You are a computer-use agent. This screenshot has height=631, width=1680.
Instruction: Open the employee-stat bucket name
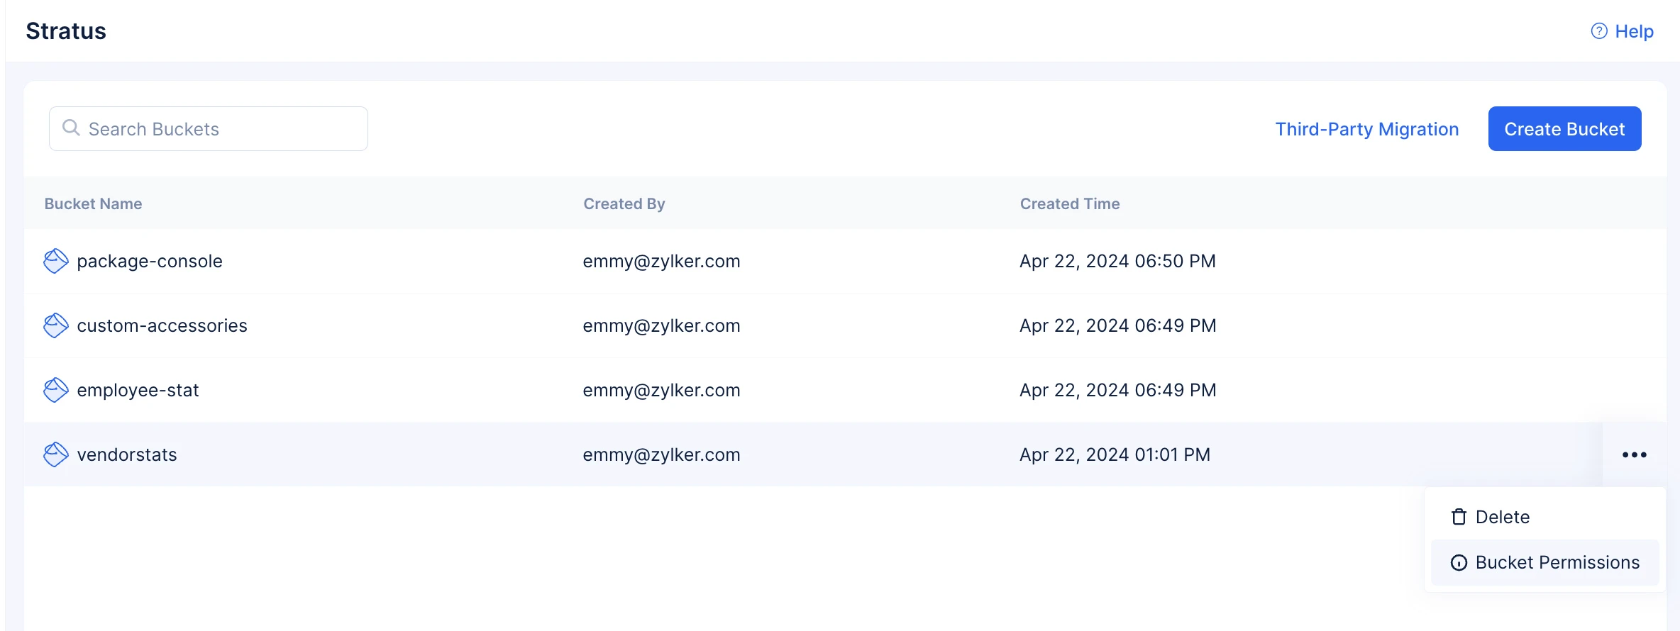[138, 390]
